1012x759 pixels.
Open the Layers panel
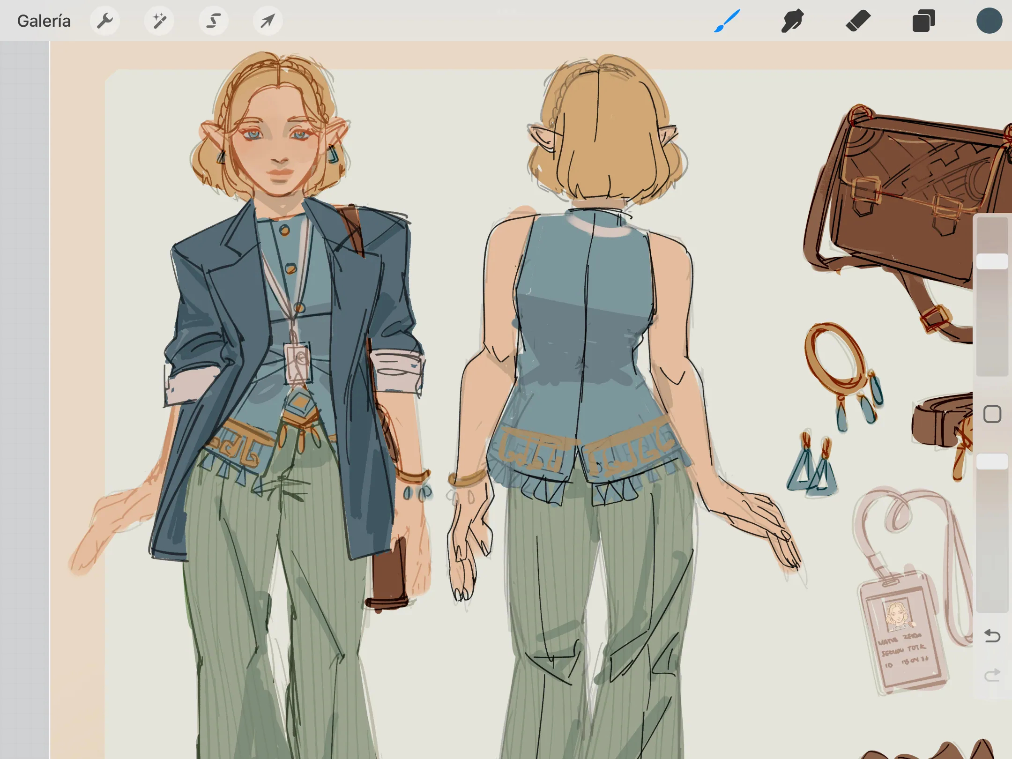pyautogui.click(x=923, y=21)
